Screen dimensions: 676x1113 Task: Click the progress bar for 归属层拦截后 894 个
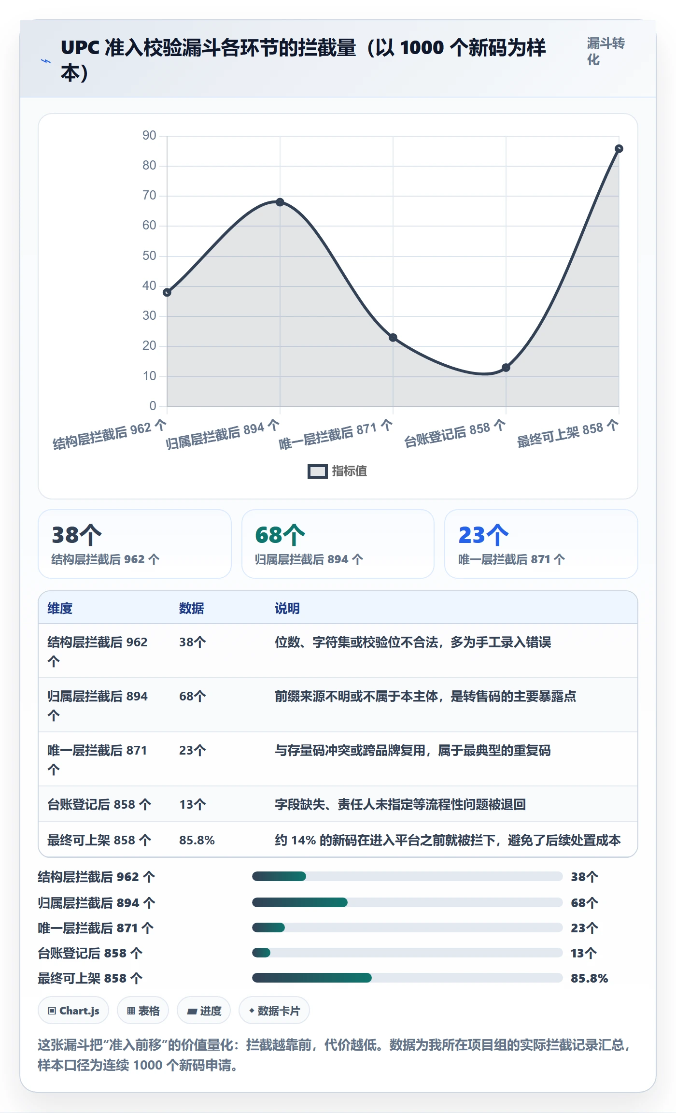[x=407, y=902]
